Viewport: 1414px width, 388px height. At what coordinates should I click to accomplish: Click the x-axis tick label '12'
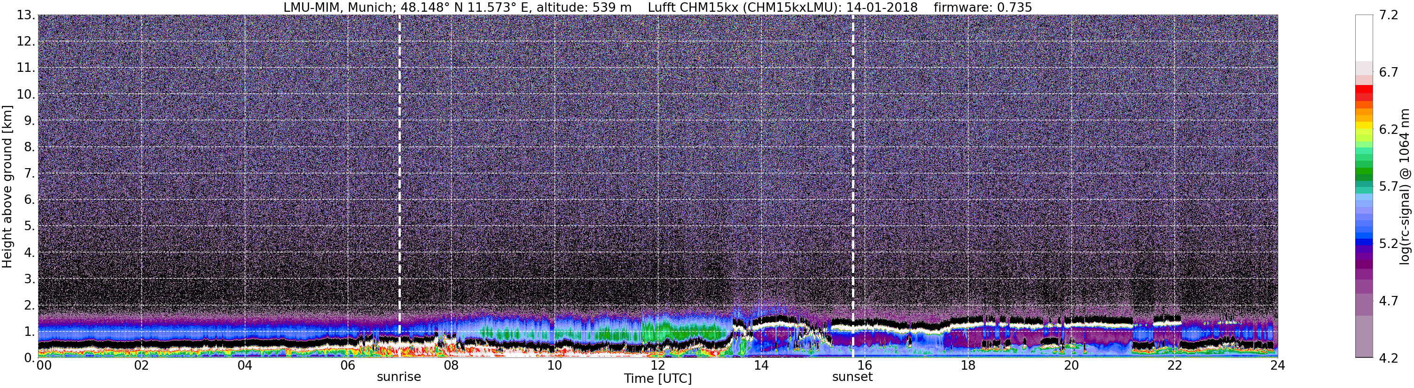click(657, 365)
